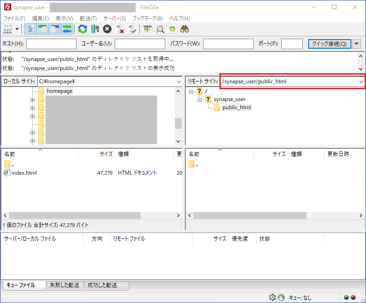This screenshot has height=303, width=366.
Task: Click the disconnect from server icon
Action: pos(120,29)
